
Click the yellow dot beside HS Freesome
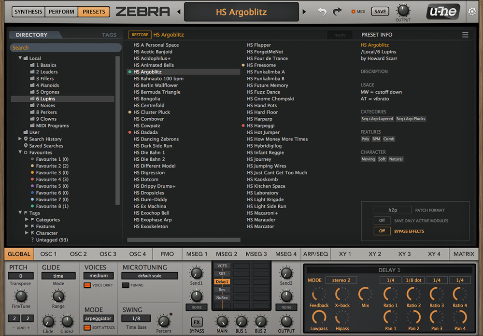(x=243, y=65)
